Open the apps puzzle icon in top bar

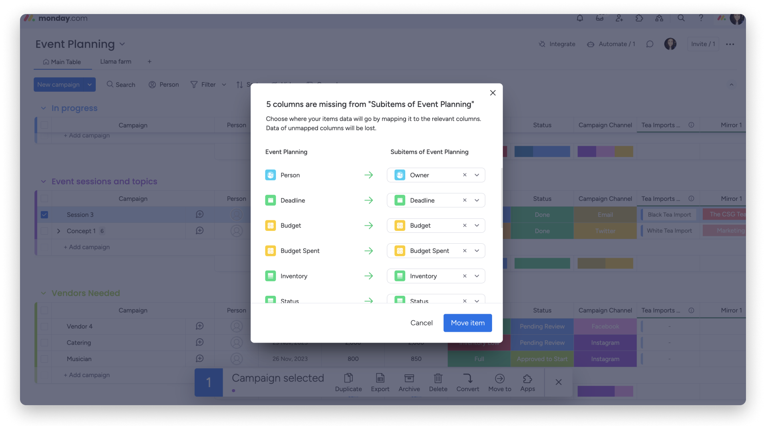pyautogui.click(x=639, y=18)
